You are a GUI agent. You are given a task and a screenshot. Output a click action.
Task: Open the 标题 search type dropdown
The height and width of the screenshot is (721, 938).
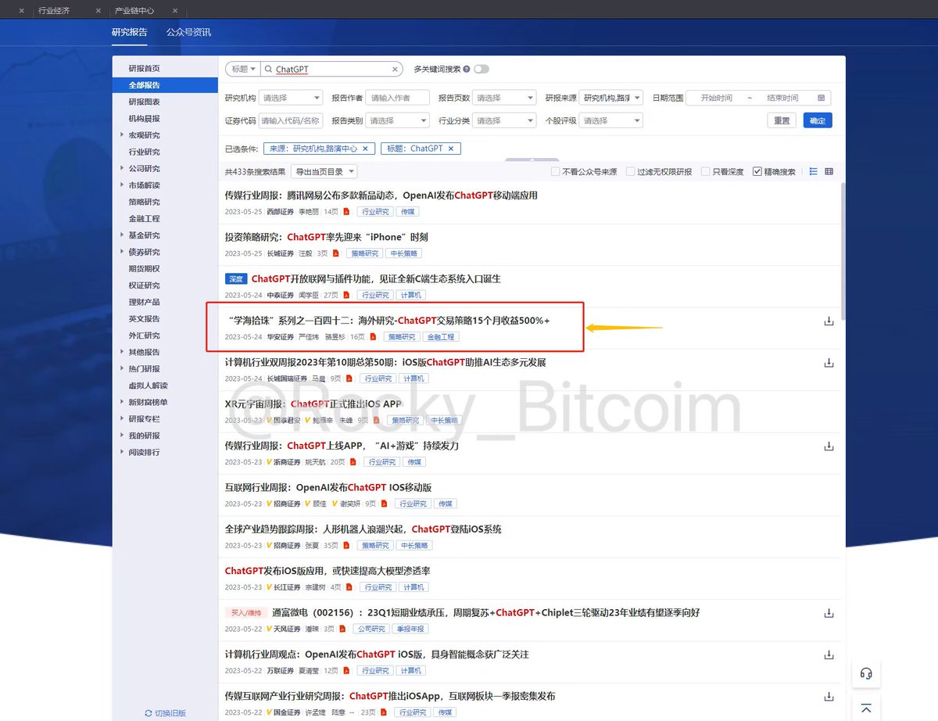coord(242,70)
